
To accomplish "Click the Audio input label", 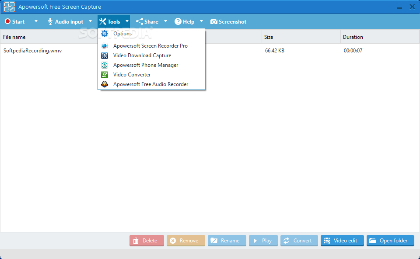I will 69,22.
